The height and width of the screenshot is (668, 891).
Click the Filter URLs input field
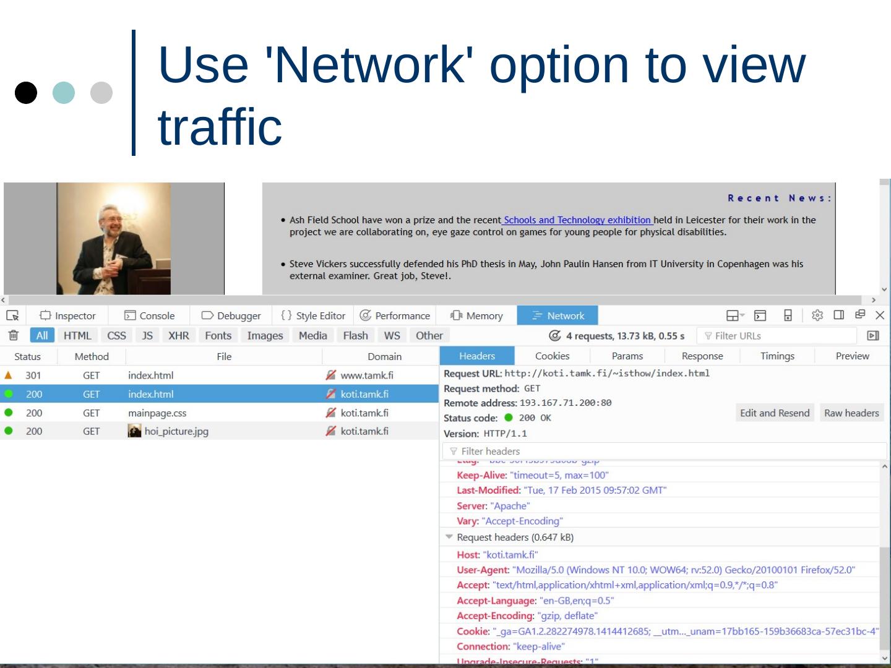pos(777,336)
